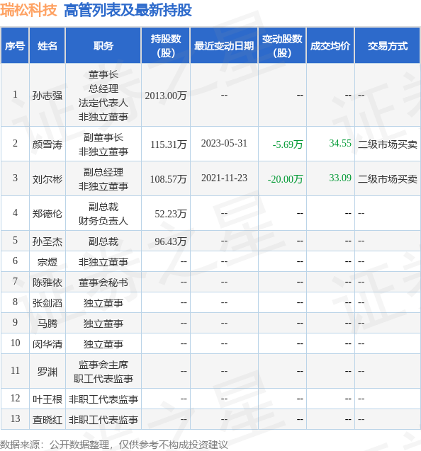Select the 姓名 column header
Image resolution: width=421 pixels, height=451 pixels.
tap(47, 46)
